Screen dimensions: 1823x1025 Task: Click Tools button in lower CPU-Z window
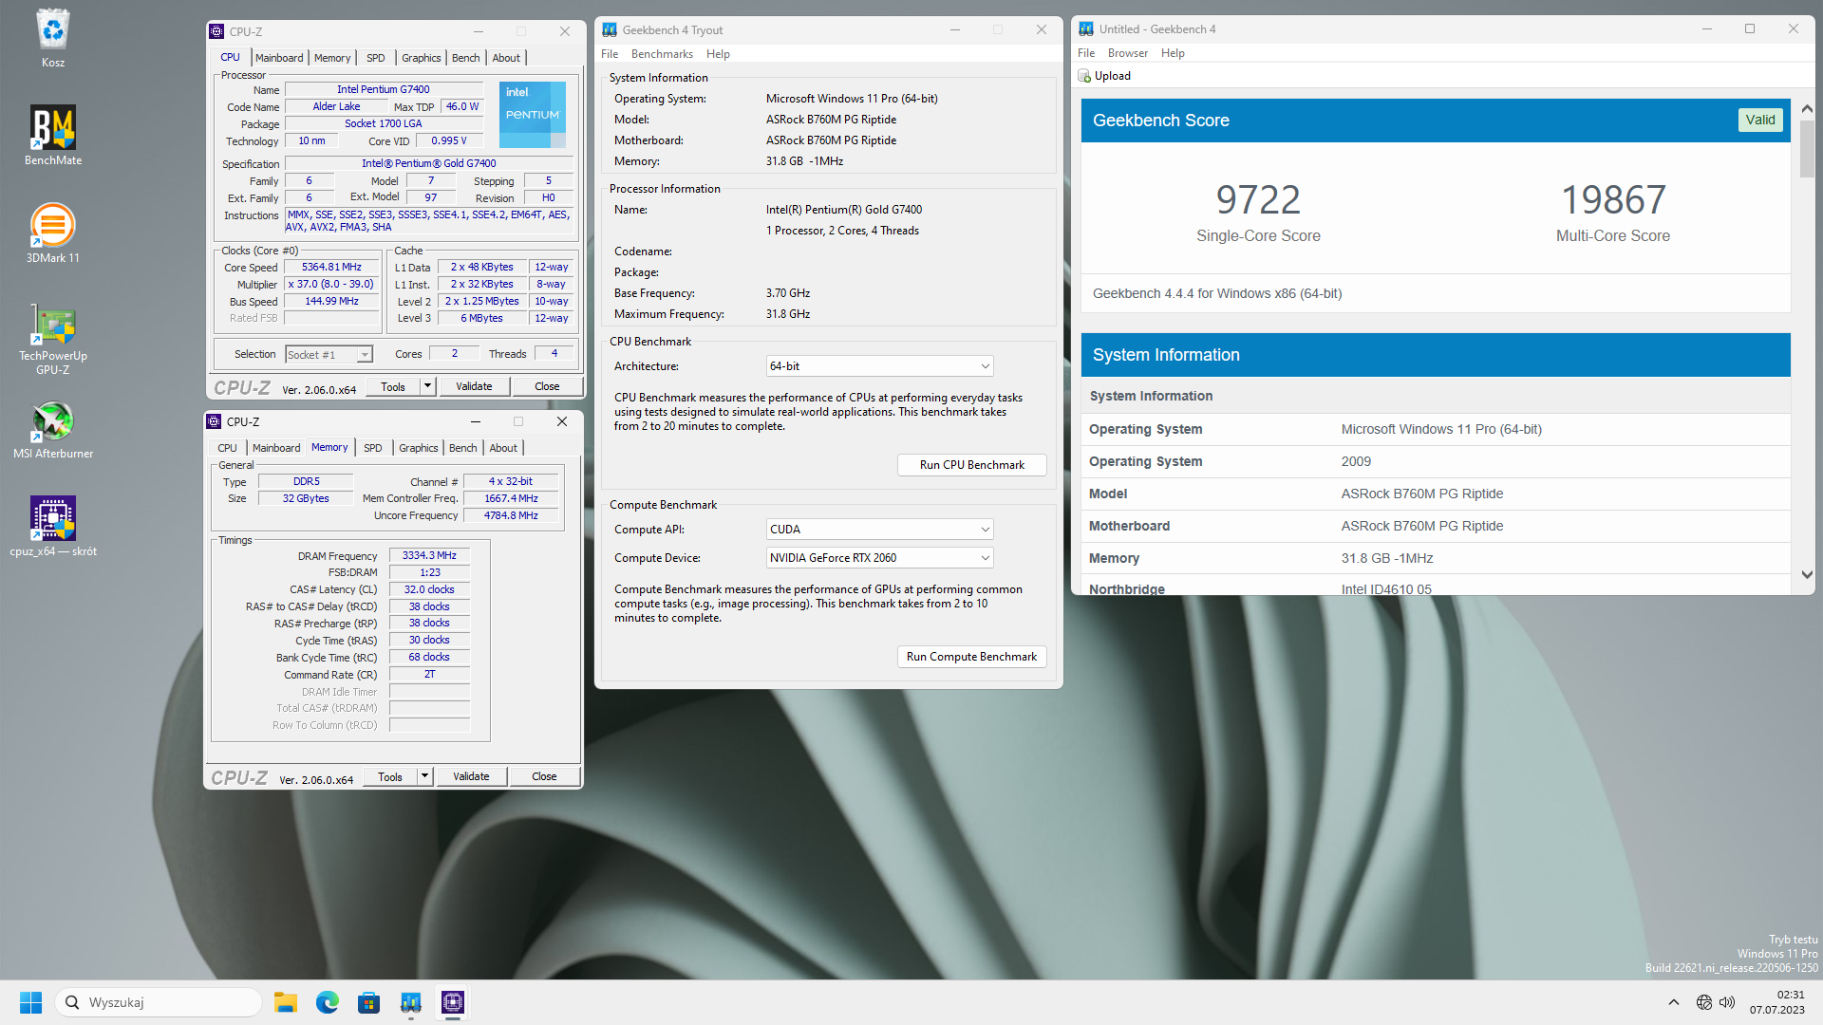pyautogui.click(x=390, y=776)
